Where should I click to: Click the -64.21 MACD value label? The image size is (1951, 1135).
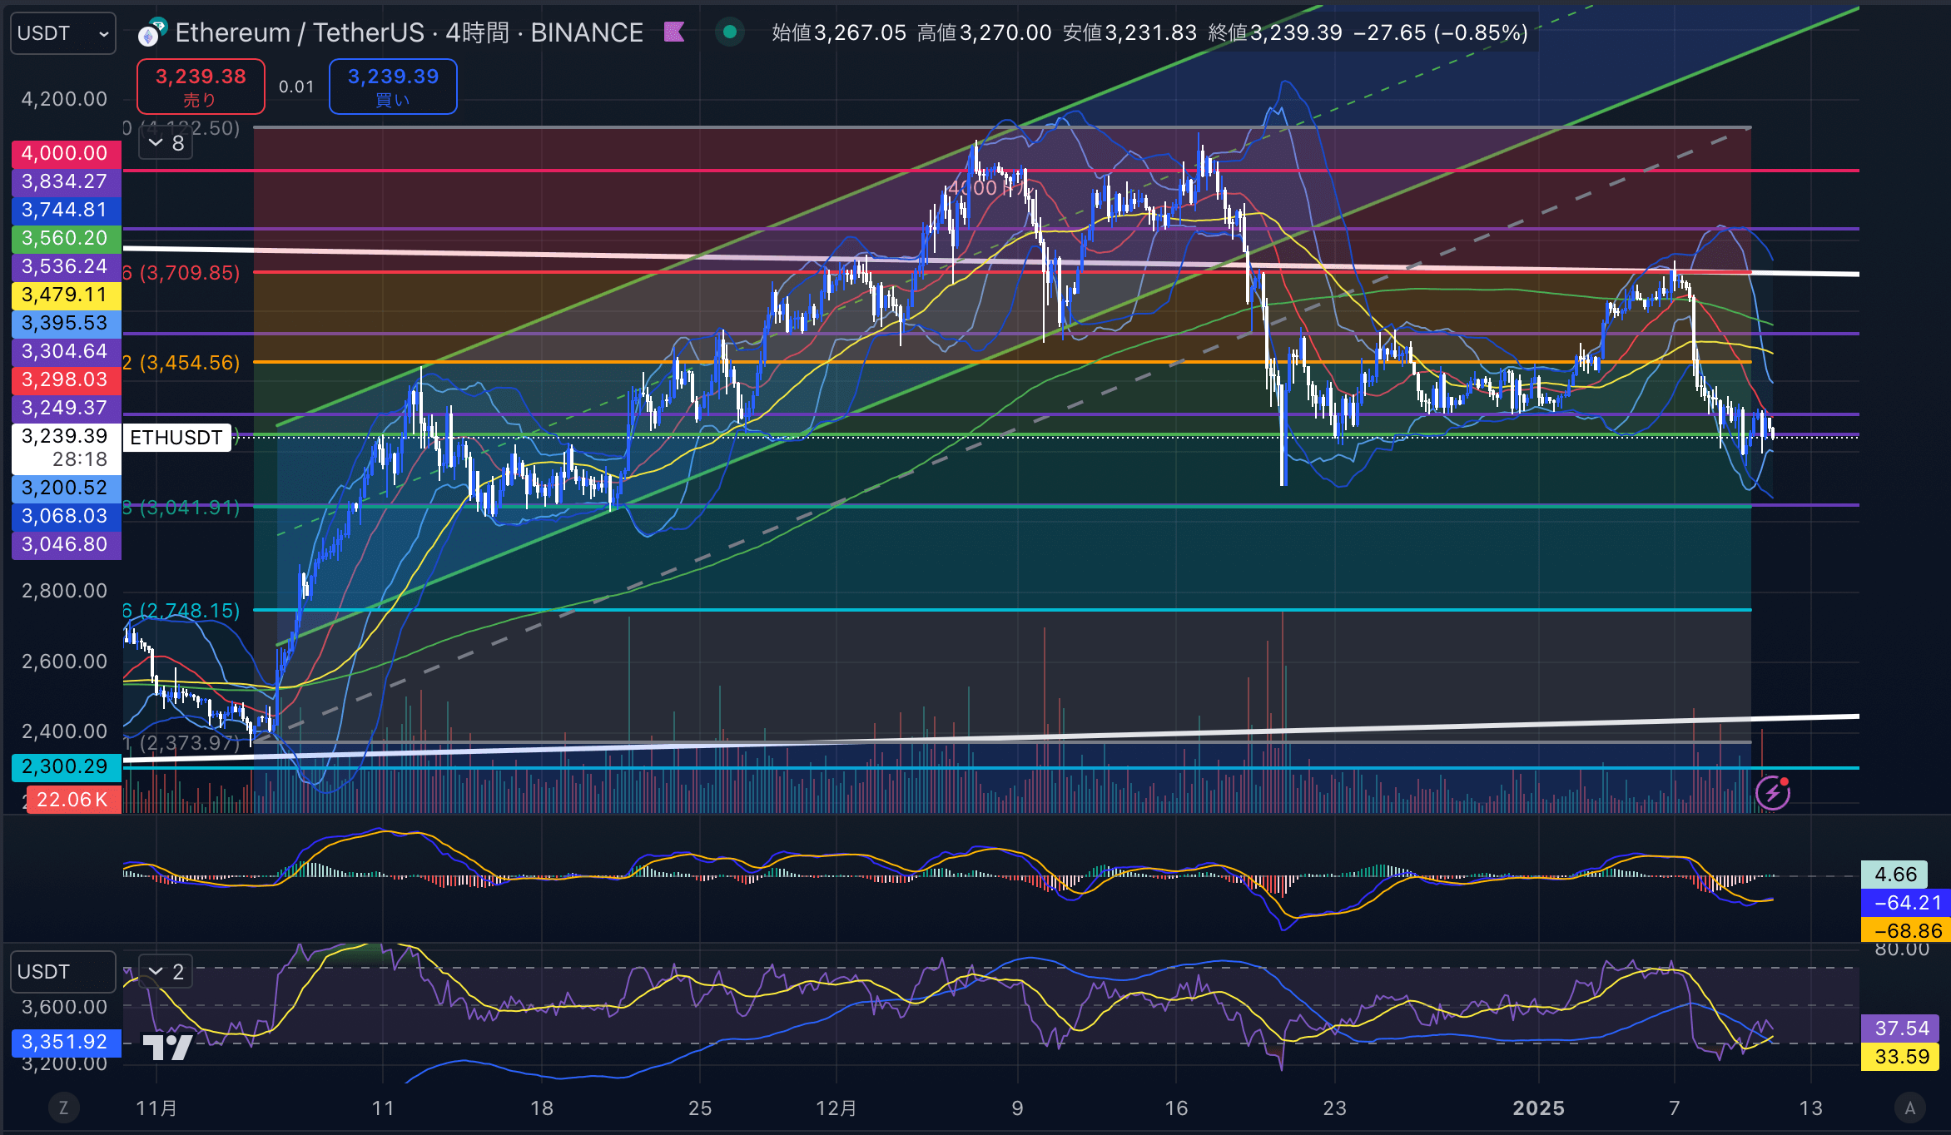click(x=1906, y=903)
